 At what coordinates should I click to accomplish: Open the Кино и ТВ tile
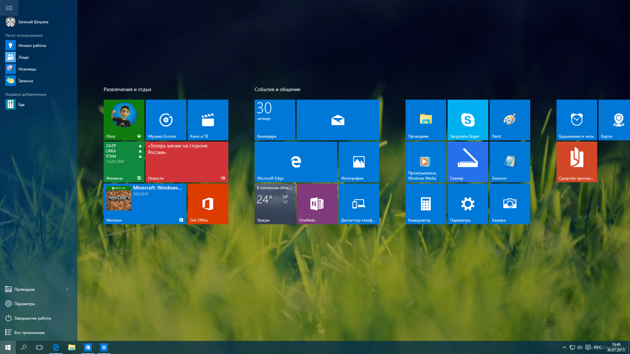pyautogui.click(x=208, y=120)
